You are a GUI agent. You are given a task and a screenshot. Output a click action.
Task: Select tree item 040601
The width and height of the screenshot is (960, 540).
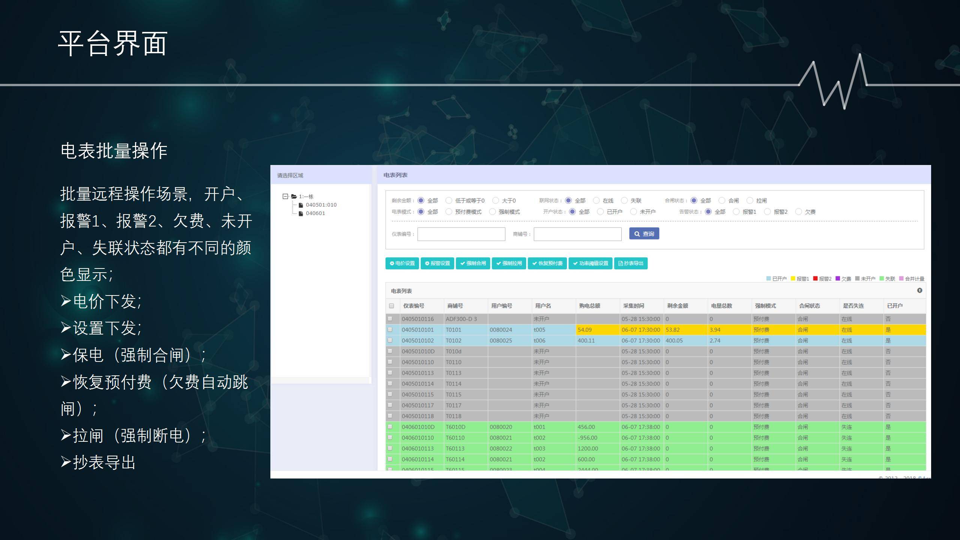(315, 213)
